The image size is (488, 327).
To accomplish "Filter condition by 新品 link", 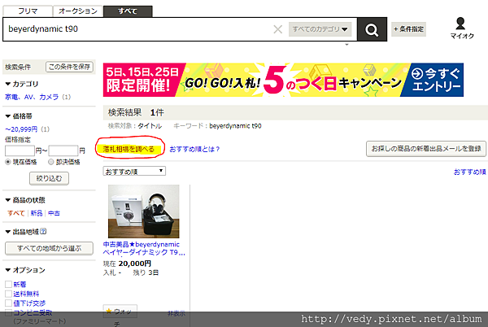I will click(37, 213).
